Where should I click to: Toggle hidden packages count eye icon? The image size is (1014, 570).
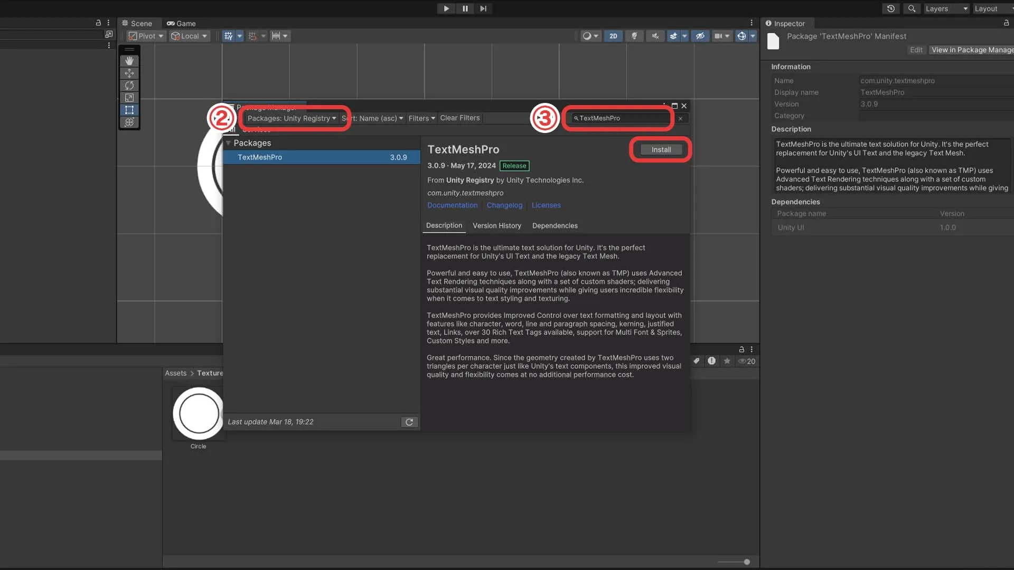pyautogui.click(x=747, y=361)
